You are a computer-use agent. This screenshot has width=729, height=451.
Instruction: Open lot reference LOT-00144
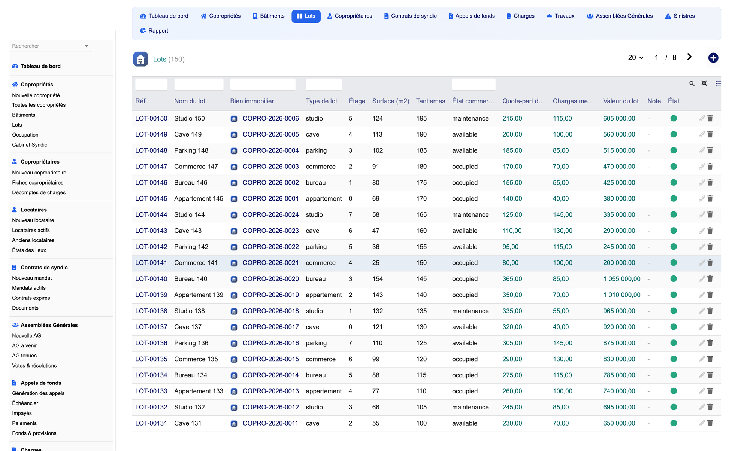(151, 215)
